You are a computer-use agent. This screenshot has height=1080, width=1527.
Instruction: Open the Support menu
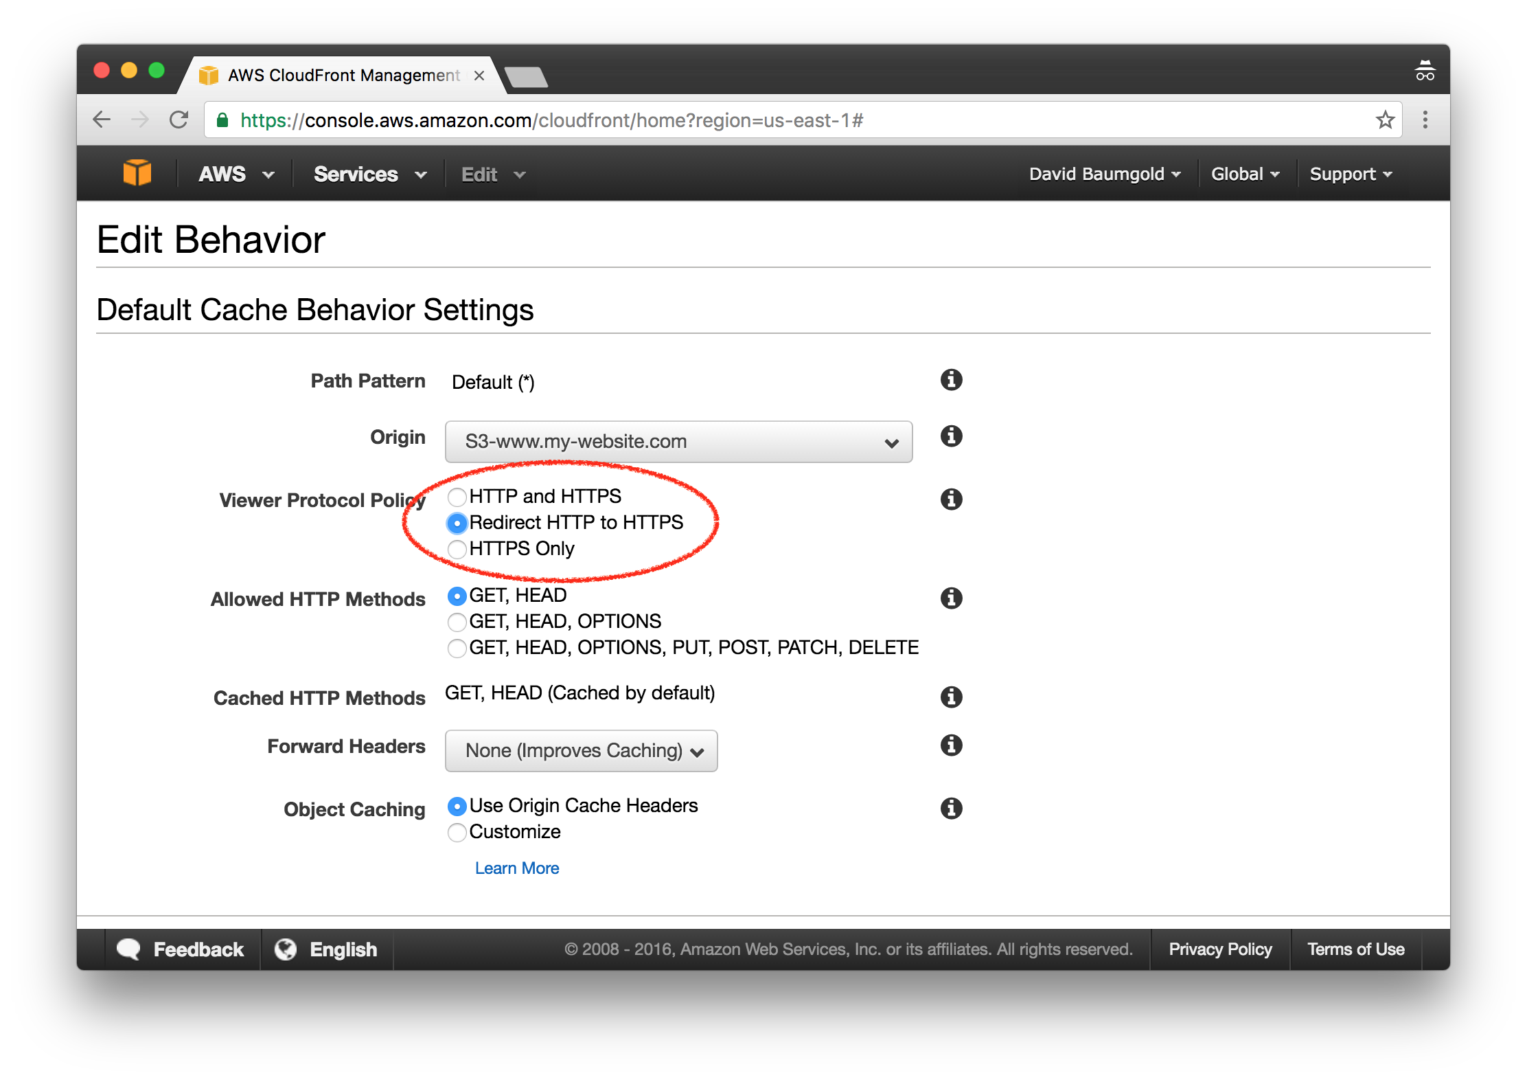[x=1351, y=174]
